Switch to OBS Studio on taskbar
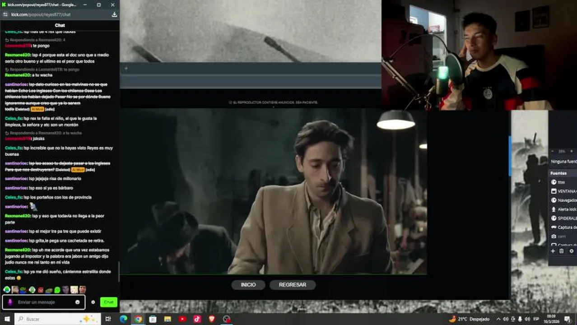The image size is (577, 325). pyautogui.click(x=227, y=319)
